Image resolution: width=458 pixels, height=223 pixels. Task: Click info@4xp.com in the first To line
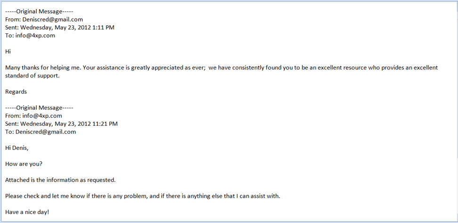pos(34,35)
